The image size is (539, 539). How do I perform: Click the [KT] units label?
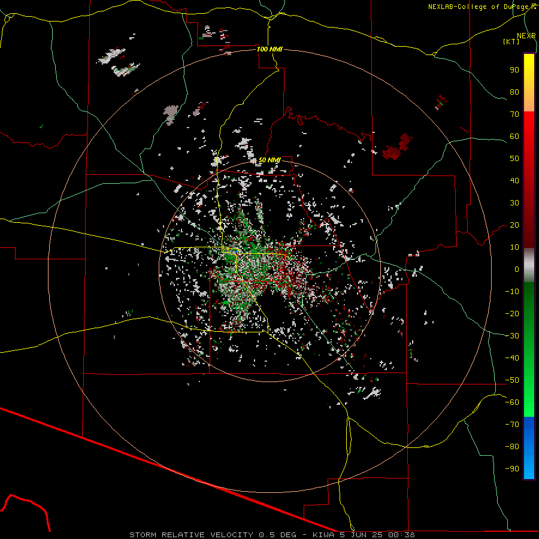pos(511,41)
